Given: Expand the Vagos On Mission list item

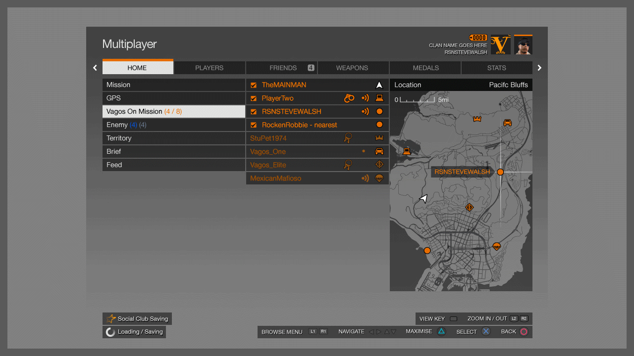Looking at the screenshot, I should tap(173, 111).
